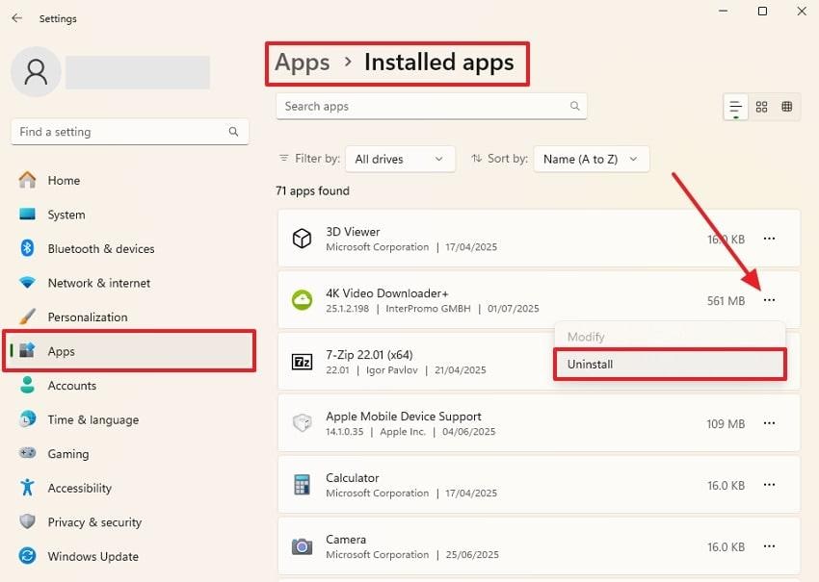Click the 71 apps found label

tap(312, 190)
